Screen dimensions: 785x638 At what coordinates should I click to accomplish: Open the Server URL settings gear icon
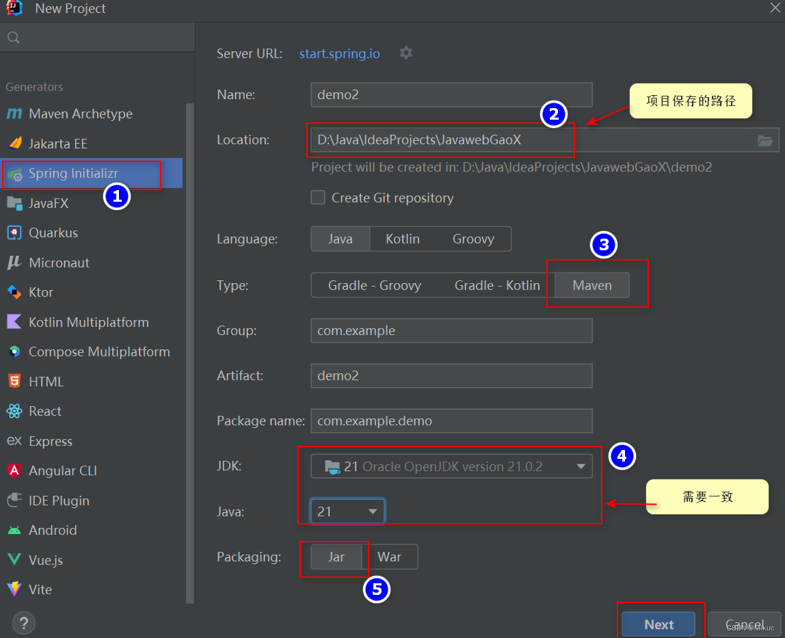[406, 53]
